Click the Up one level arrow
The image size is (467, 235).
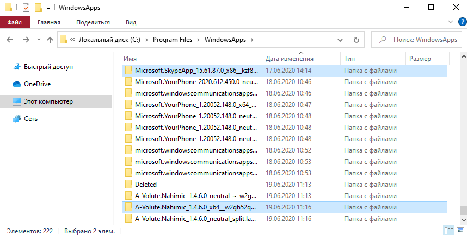[50, 40]
